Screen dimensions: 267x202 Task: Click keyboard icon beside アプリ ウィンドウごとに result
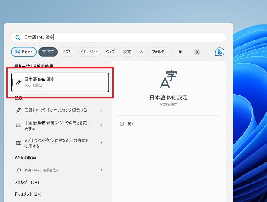coord(19,143)
